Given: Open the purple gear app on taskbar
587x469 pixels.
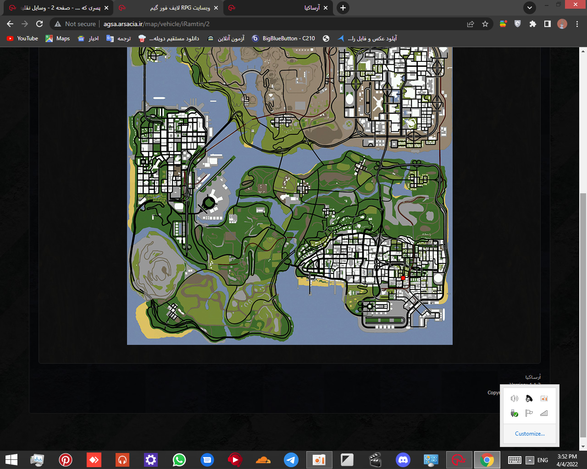Looking at the screenshot, I should [151, 460].
